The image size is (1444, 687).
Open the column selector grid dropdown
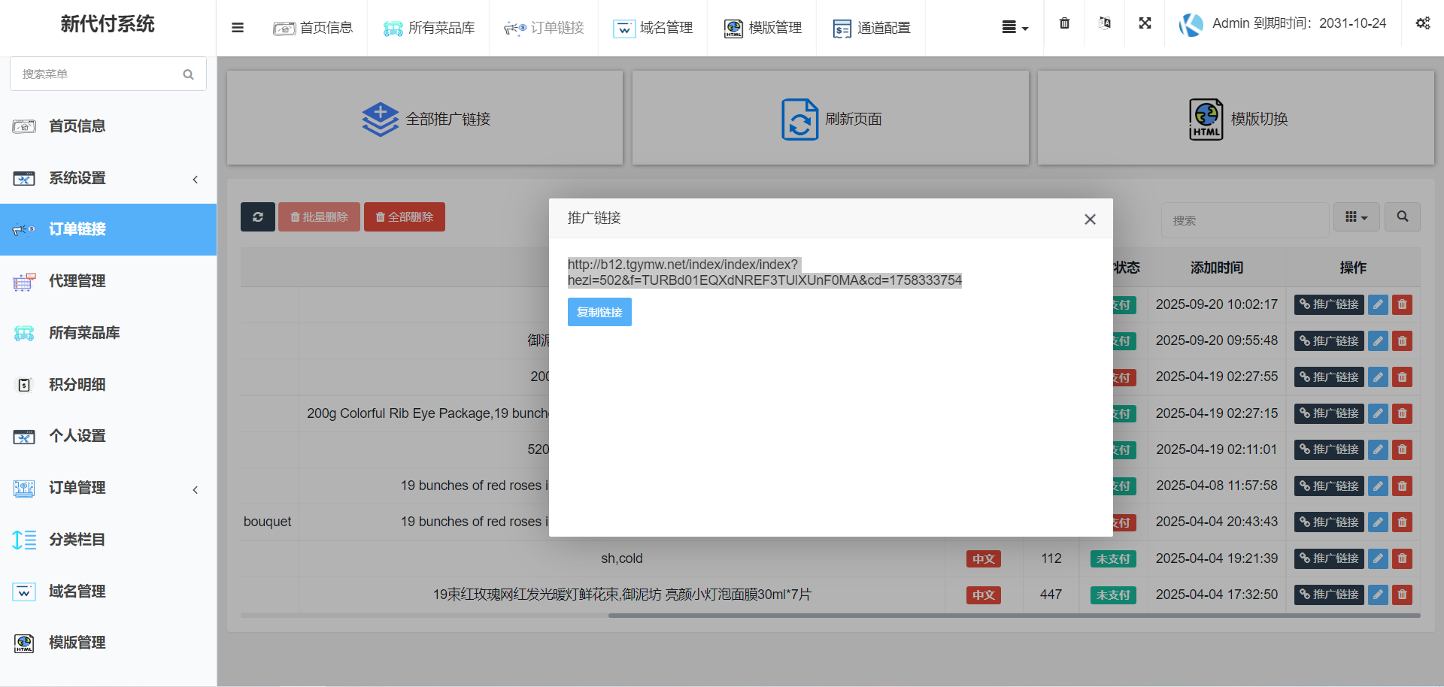click(1356, 217)
